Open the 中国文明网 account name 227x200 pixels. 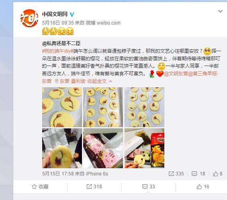click(55, 14)
